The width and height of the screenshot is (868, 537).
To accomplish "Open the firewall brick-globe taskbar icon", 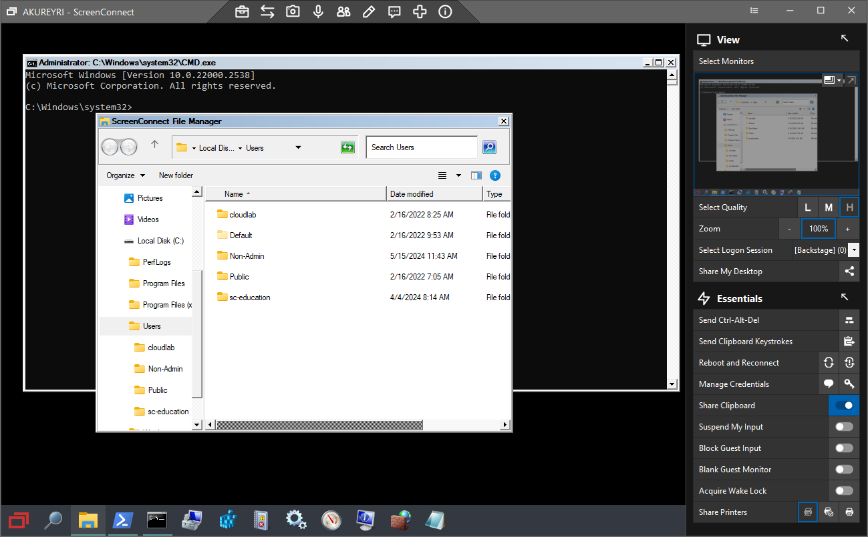I will [401, 520].
